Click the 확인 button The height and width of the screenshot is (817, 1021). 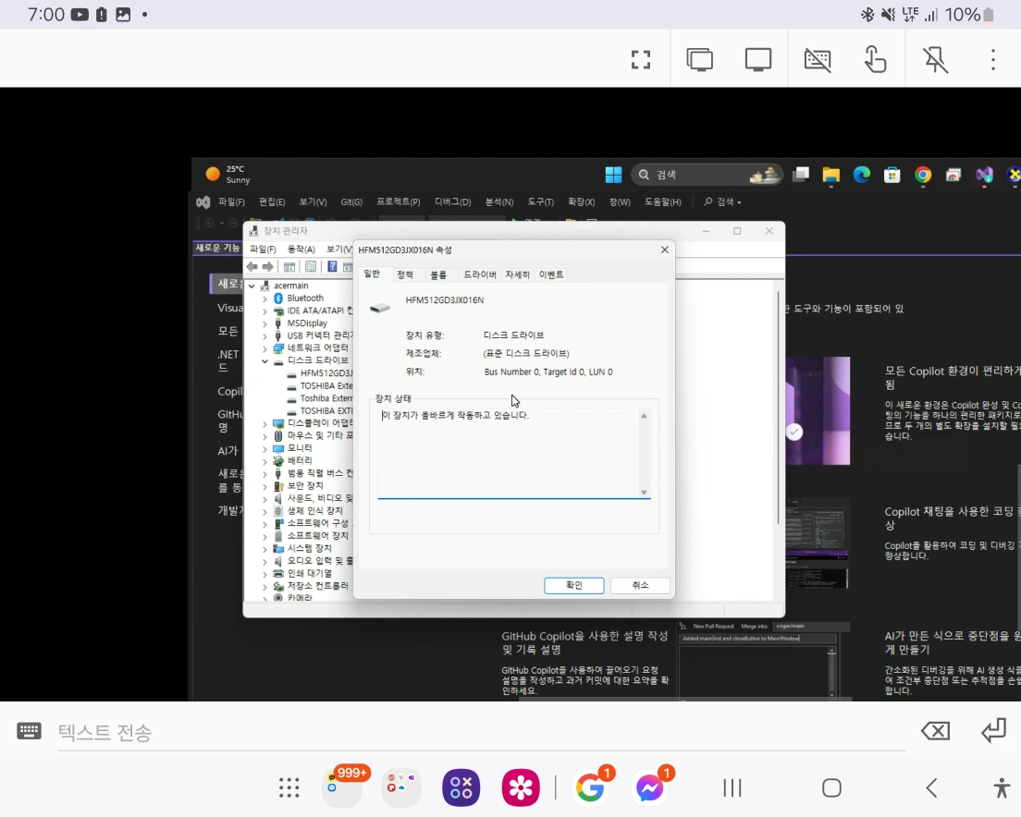tap(573, 585)
